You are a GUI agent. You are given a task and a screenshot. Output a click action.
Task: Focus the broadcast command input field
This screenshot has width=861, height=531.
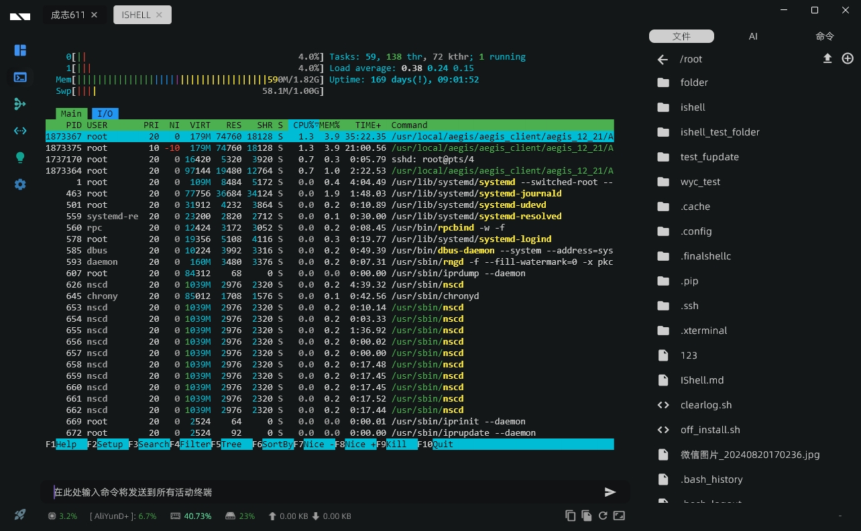click(x=322, y=492)
